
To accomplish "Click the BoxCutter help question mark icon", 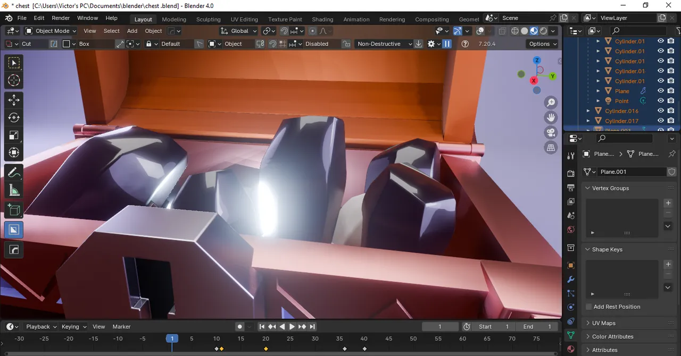I will tap(465, 44).
